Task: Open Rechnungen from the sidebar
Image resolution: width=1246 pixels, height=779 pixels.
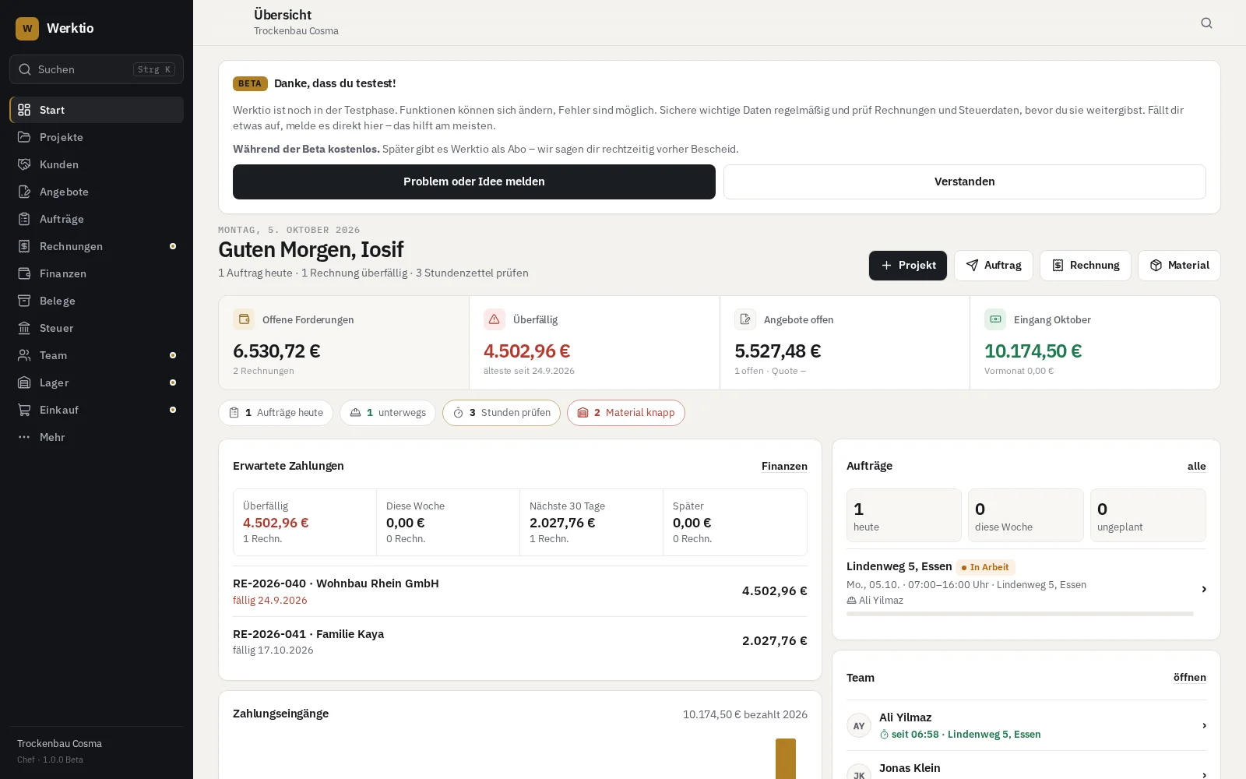Action: [97, 246]
